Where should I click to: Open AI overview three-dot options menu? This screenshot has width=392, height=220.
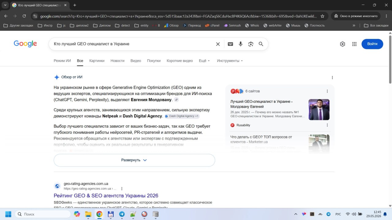pyautogui.click(x=332, y=77)
